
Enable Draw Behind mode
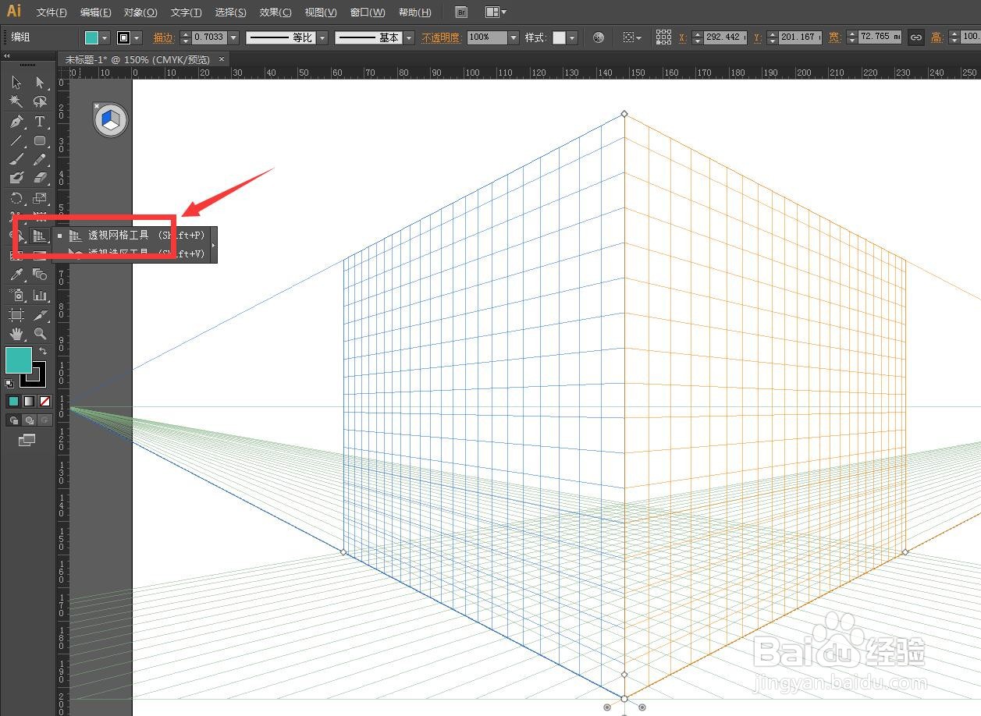(x=29, y=420)
